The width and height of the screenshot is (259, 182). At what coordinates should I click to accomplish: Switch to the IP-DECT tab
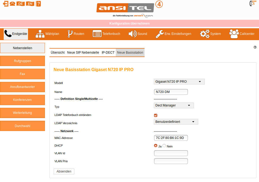pos(108,53)
